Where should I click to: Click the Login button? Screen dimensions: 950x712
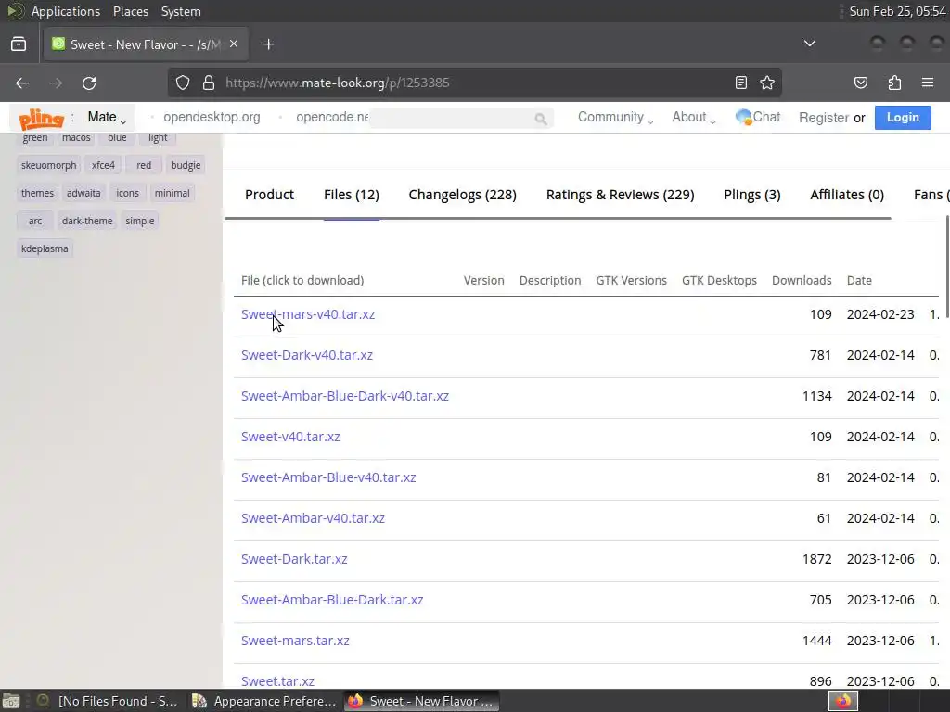point(903,118)
